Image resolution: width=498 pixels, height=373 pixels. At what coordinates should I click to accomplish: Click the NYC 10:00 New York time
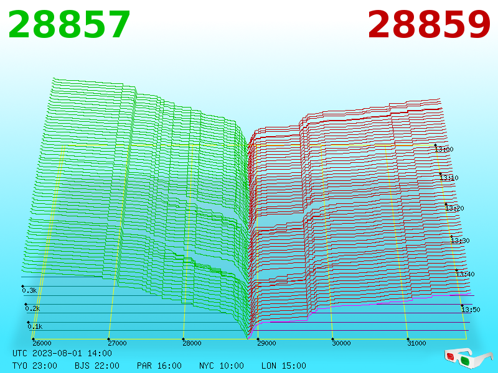tap(222, 366)
